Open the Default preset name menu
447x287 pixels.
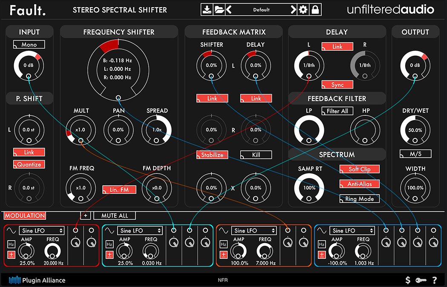(x=261, y=10)
